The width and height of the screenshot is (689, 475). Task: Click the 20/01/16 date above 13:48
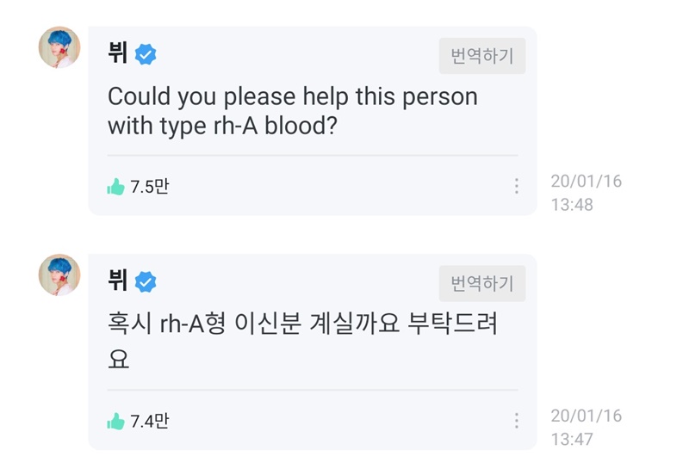(x=586, y=182)
